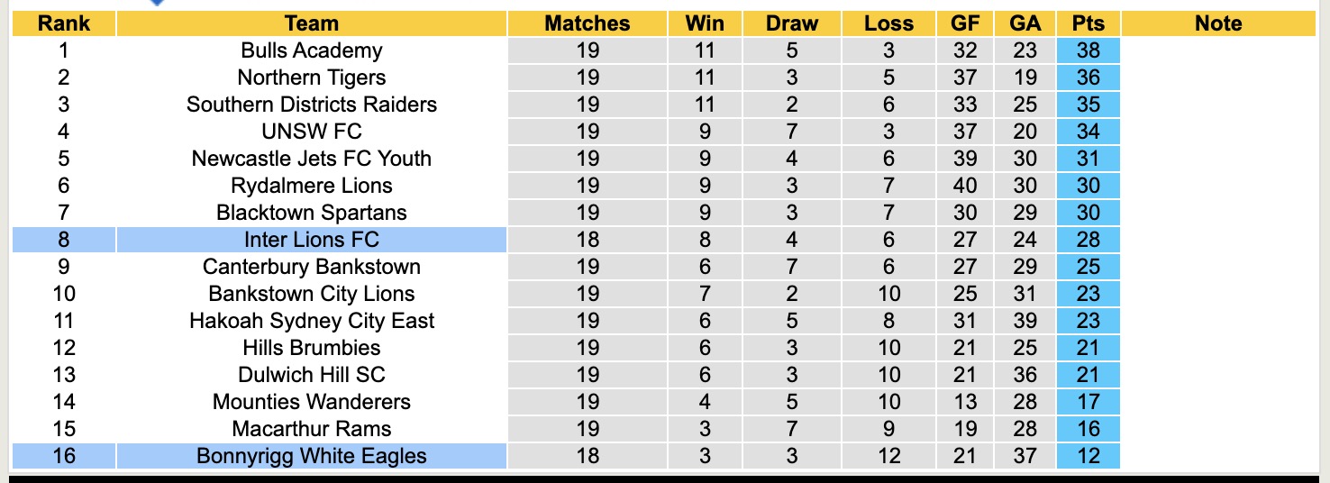Click the Rank column header

coord(63,23)
